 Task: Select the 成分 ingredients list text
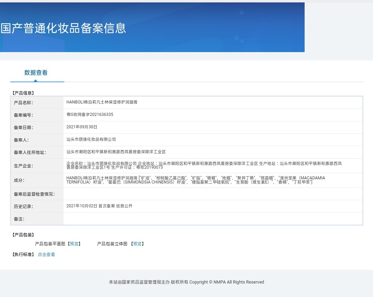[195, 180]
